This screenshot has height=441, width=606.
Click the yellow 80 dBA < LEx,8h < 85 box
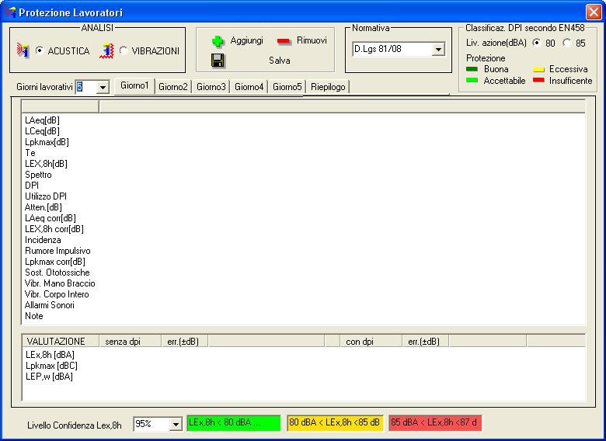tap(335, 423)
